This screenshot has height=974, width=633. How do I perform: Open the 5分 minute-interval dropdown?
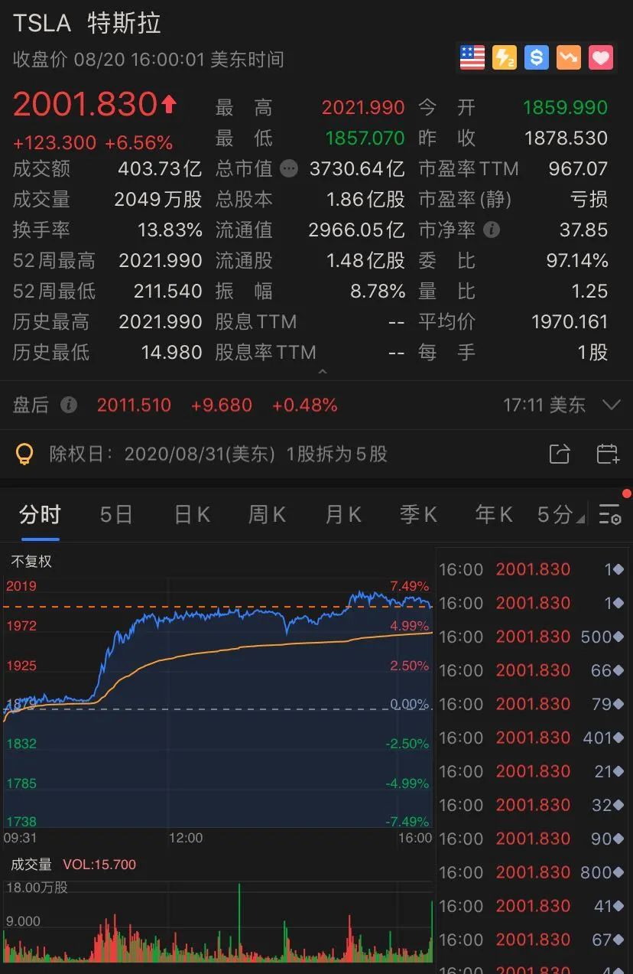(560, 515)
